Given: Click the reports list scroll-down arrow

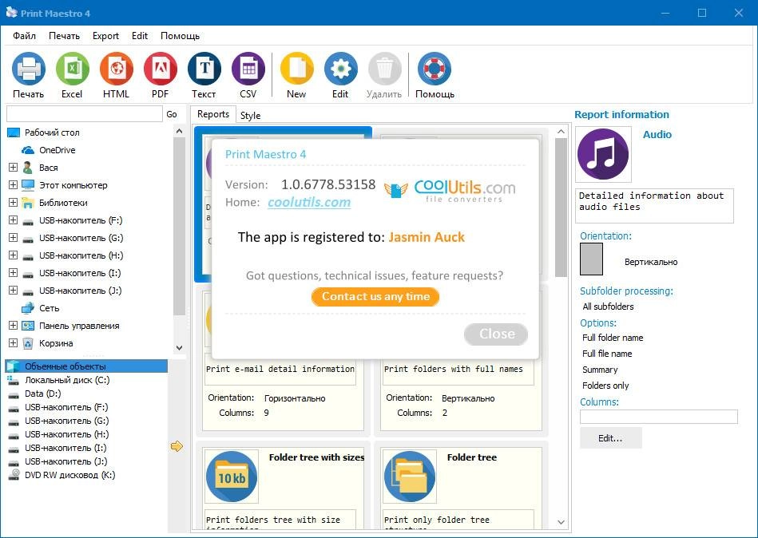Looking at the screenshot, I should (561, 522).
